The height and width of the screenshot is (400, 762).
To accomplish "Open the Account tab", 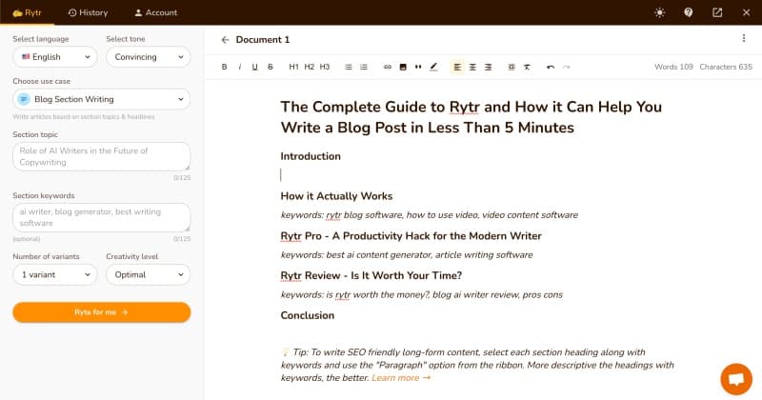I will [156, 12].
